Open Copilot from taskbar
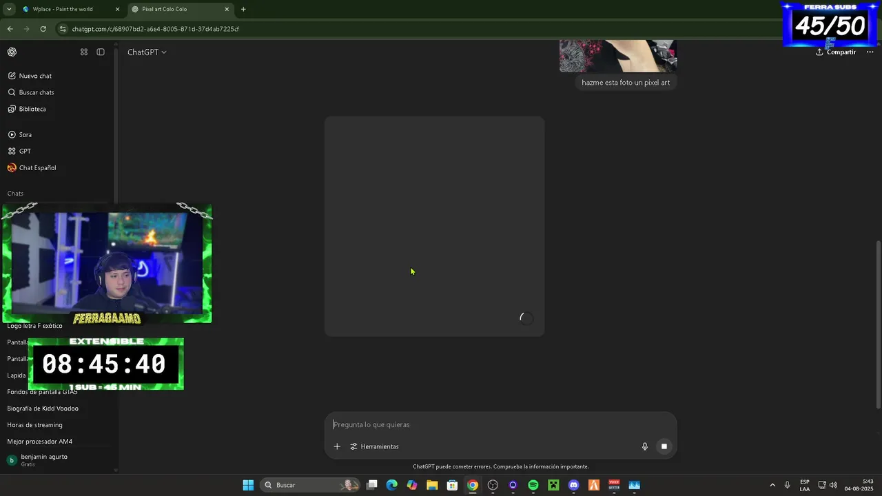 [412, 485]
